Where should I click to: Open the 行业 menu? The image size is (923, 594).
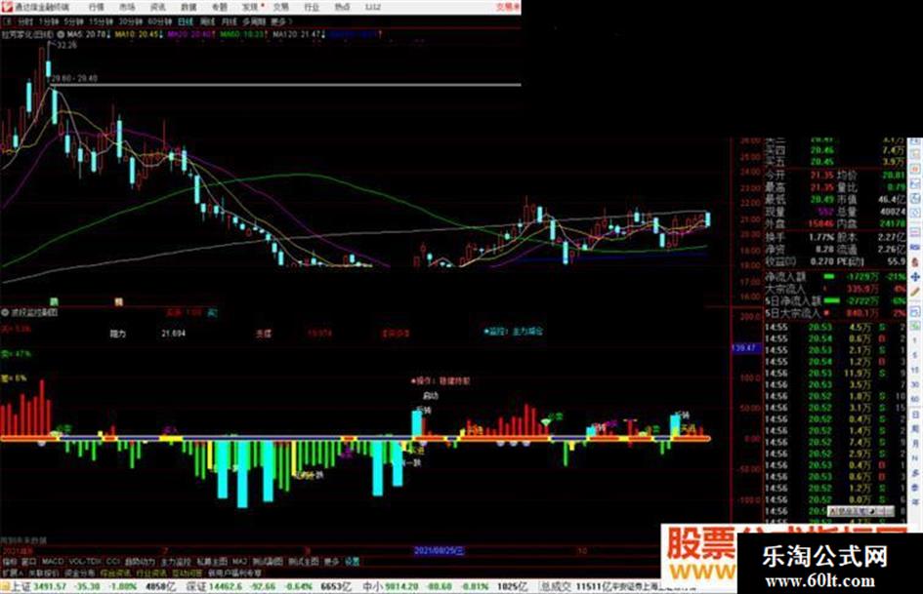pos(312,7)
